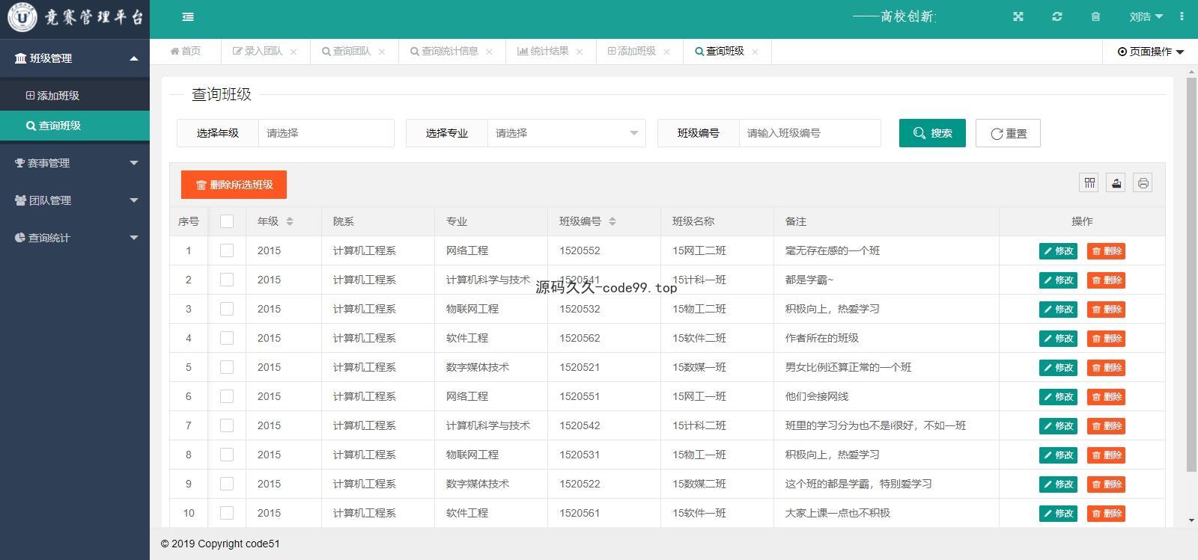Viewport: 1198px width, 560px height.
Task: Delete class 1520542 with 删除
Action: 1107,426
